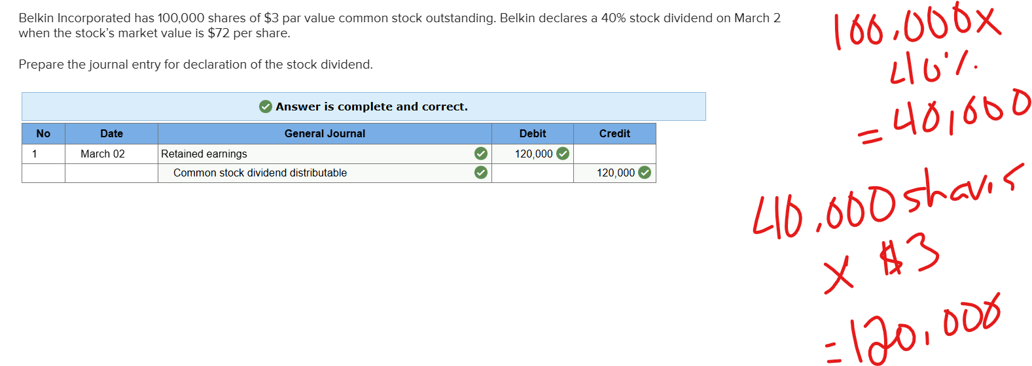Click the empty credit cell in the Retained earnings row
The height and width of the screenshot is (366, 1032).
coord(614,154)
